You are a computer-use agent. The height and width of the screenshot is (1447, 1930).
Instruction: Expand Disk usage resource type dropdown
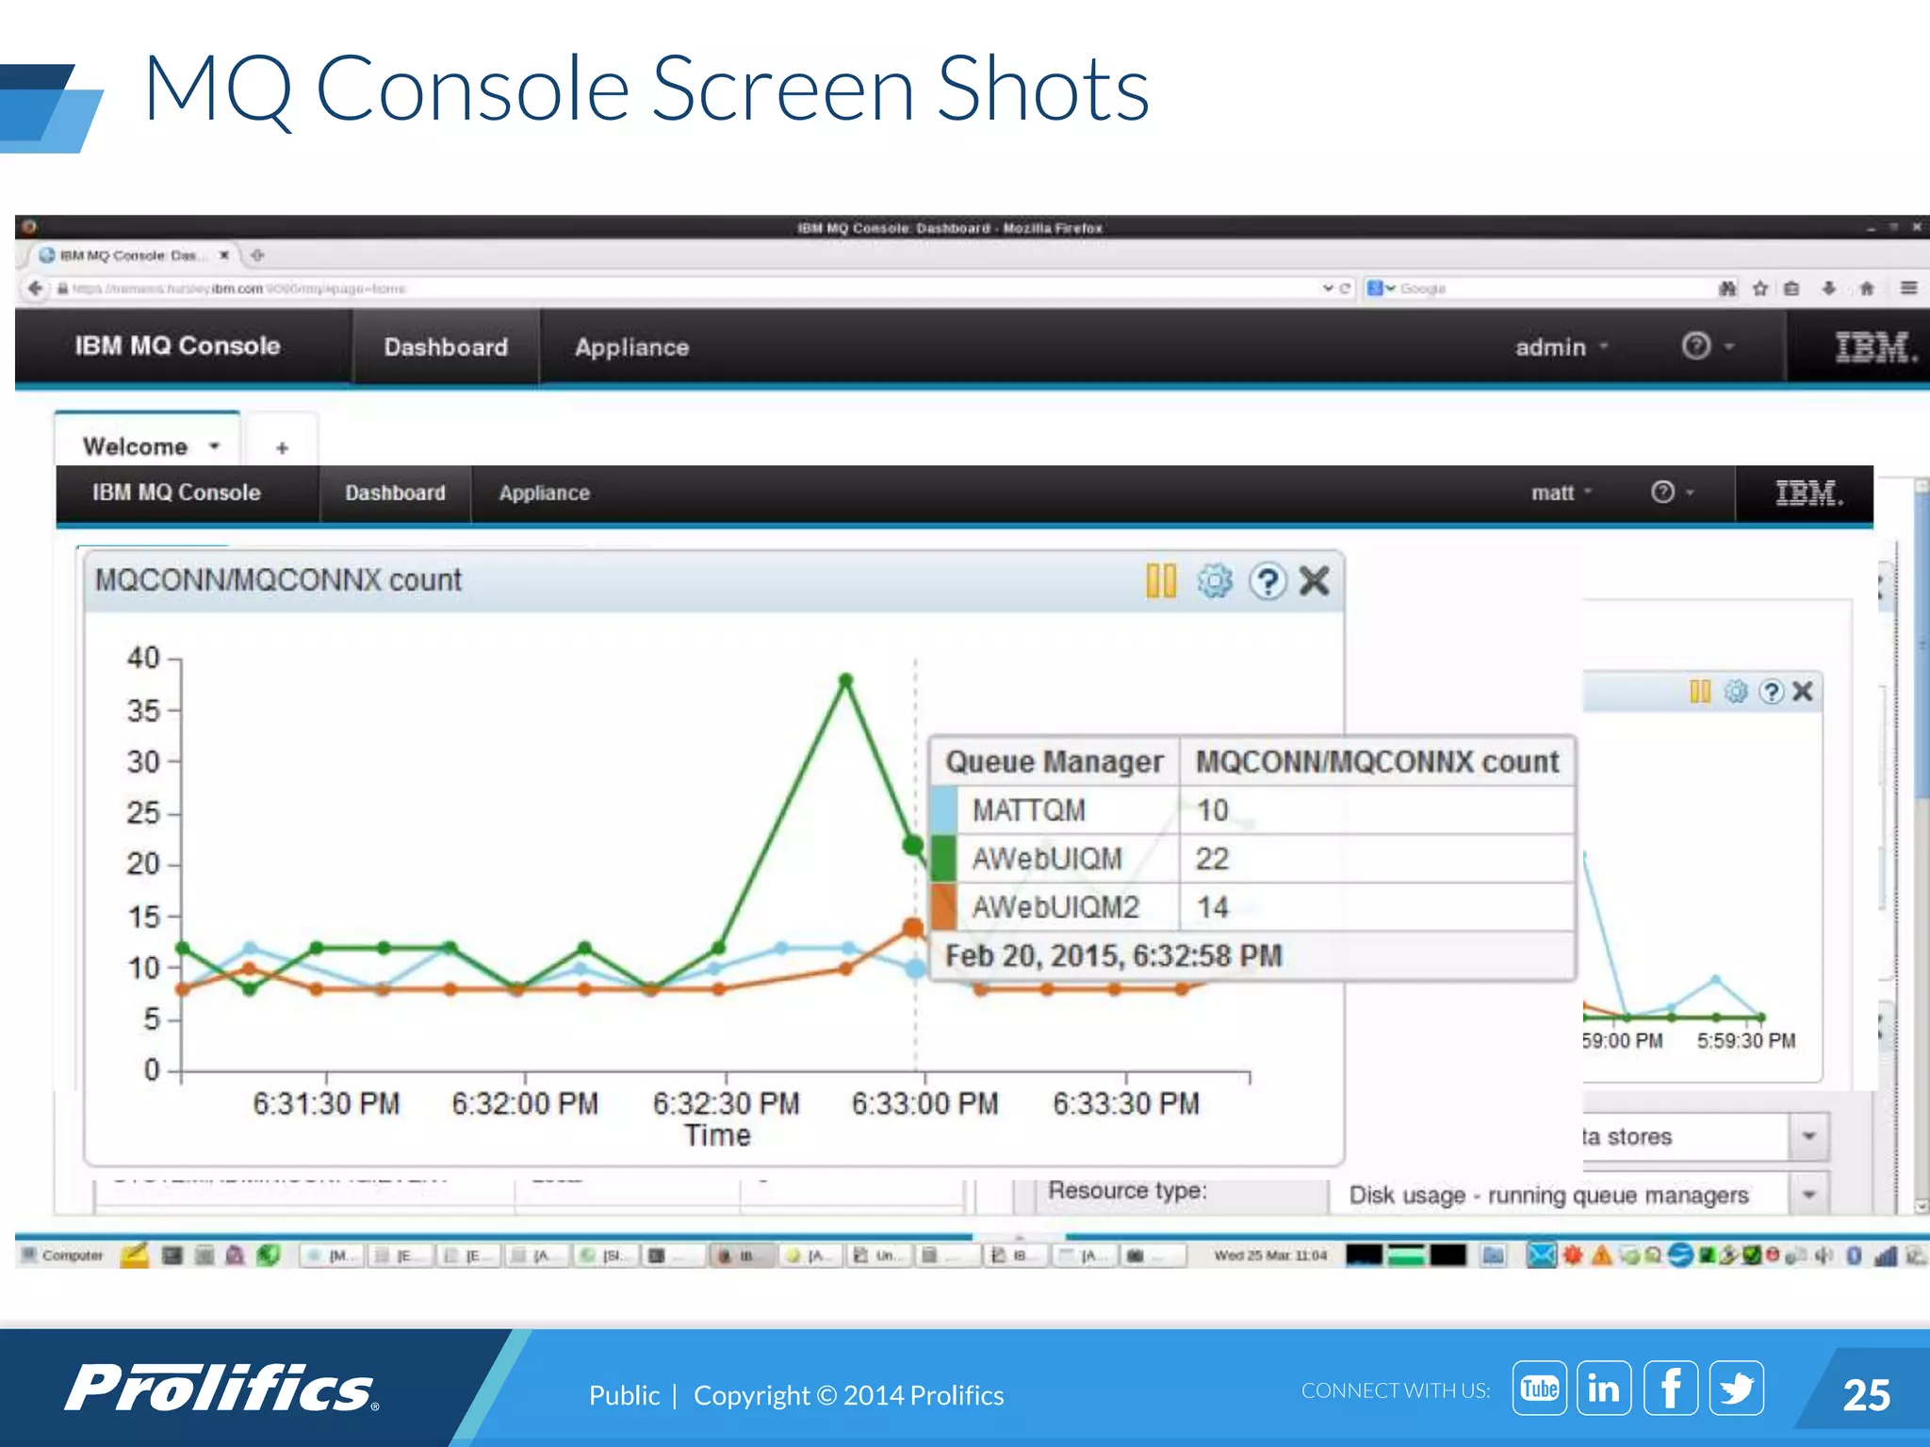(1808, 1195)
